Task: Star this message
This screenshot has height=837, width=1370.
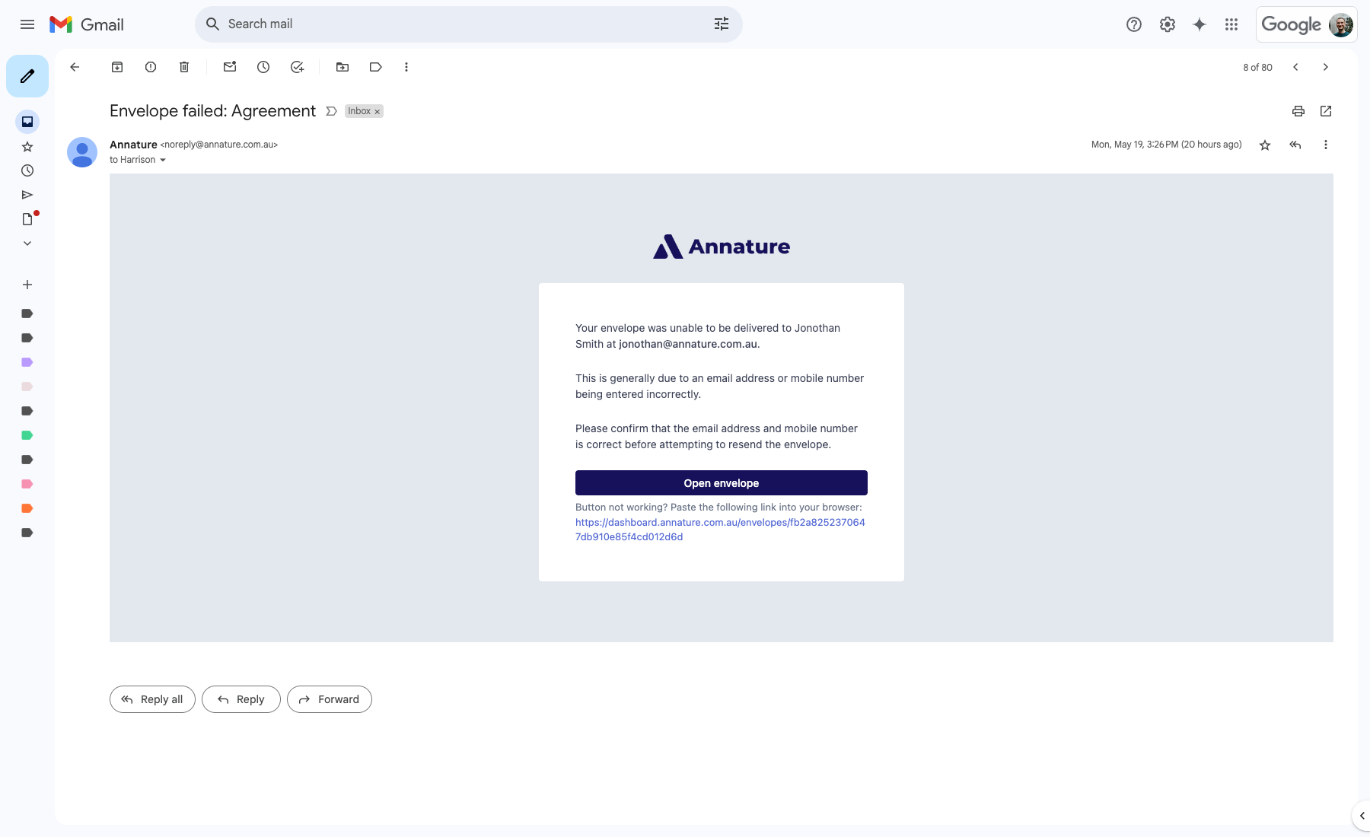Action: 1265,145
